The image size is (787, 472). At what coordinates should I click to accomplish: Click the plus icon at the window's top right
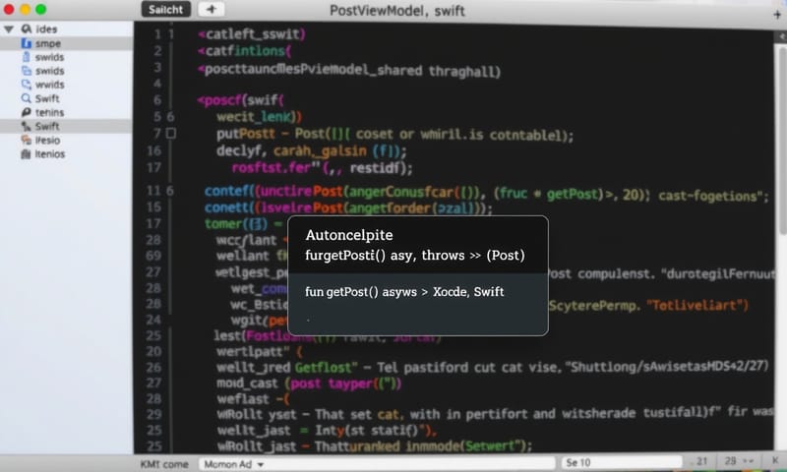[777, 15]
